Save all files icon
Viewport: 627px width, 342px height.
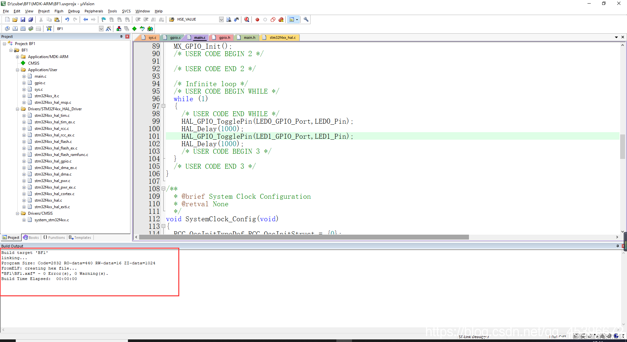tap(31, 20)
